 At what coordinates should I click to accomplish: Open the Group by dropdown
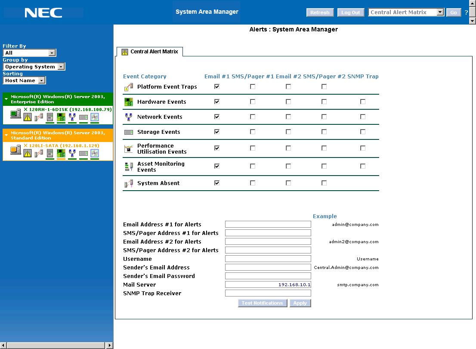pos(34,67)
